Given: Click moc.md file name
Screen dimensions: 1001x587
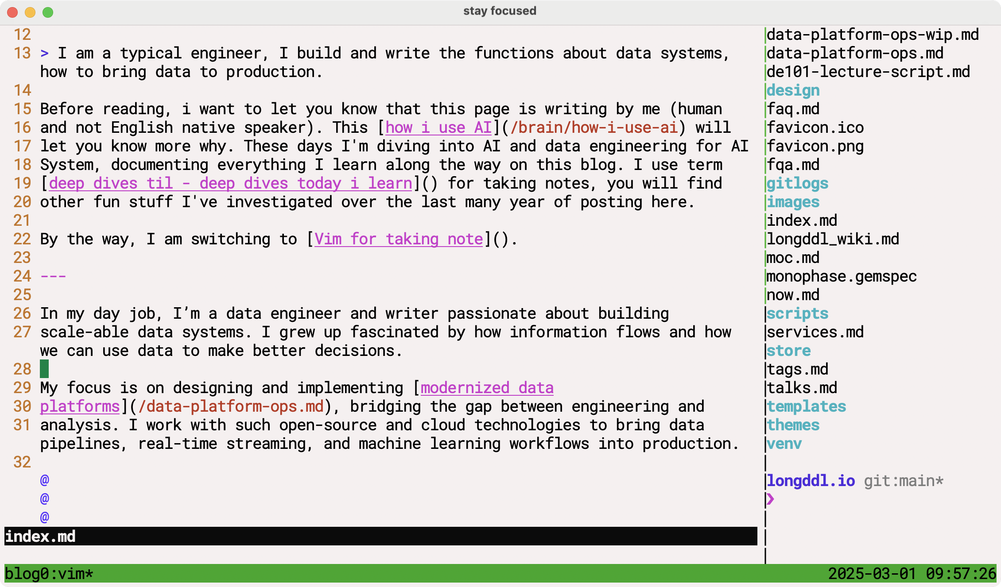Looking at the screenshot, I should pyautogui.click(x=793, y=258).
